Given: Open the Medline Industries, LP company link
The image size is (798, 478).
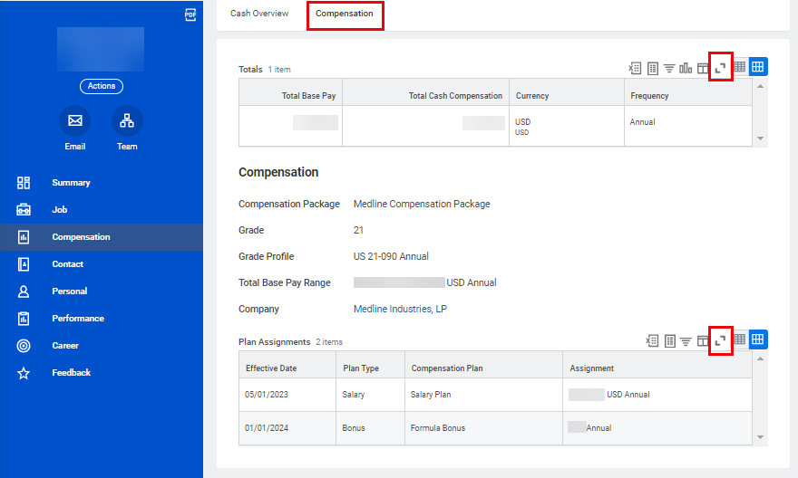Looking at the screenshot, I should point(400,309).
